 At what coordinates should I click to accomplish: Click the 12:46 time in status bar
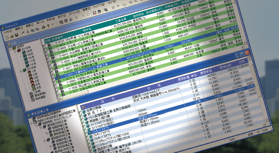coord(265,130)
